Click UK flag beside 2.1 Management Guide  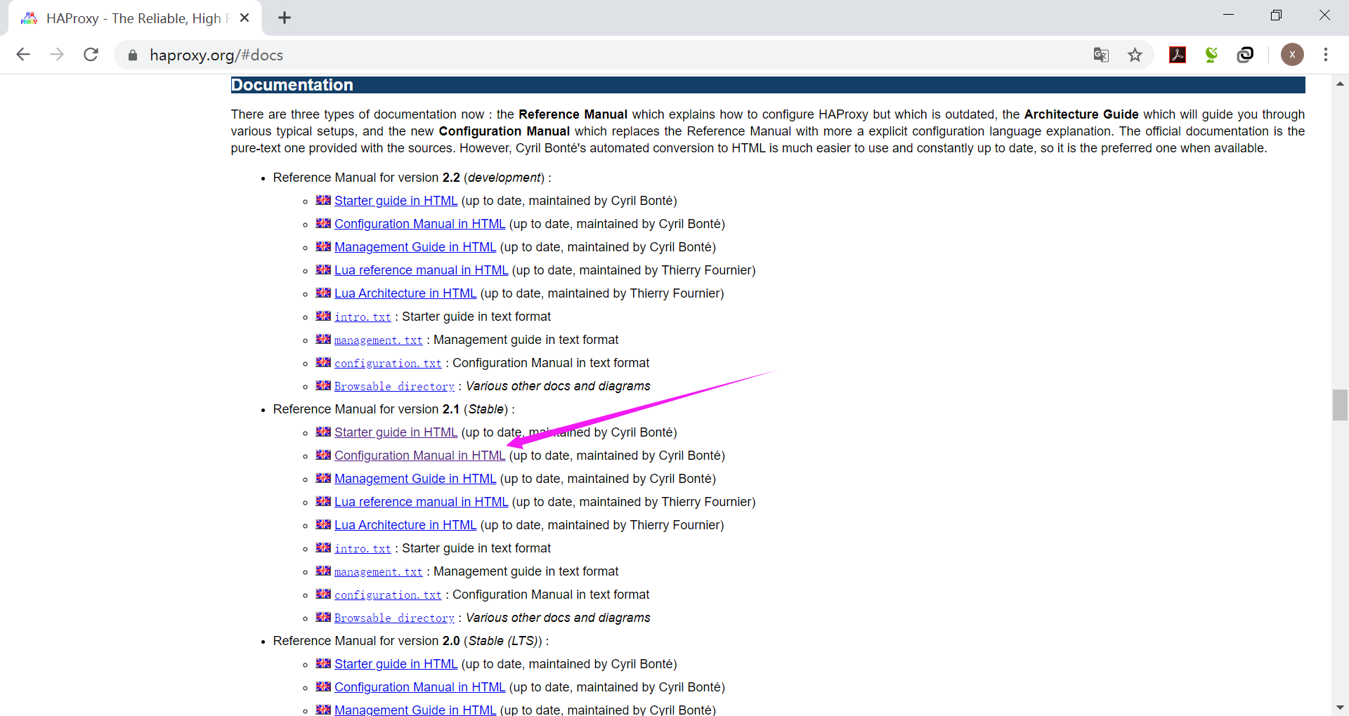(323, 478)
